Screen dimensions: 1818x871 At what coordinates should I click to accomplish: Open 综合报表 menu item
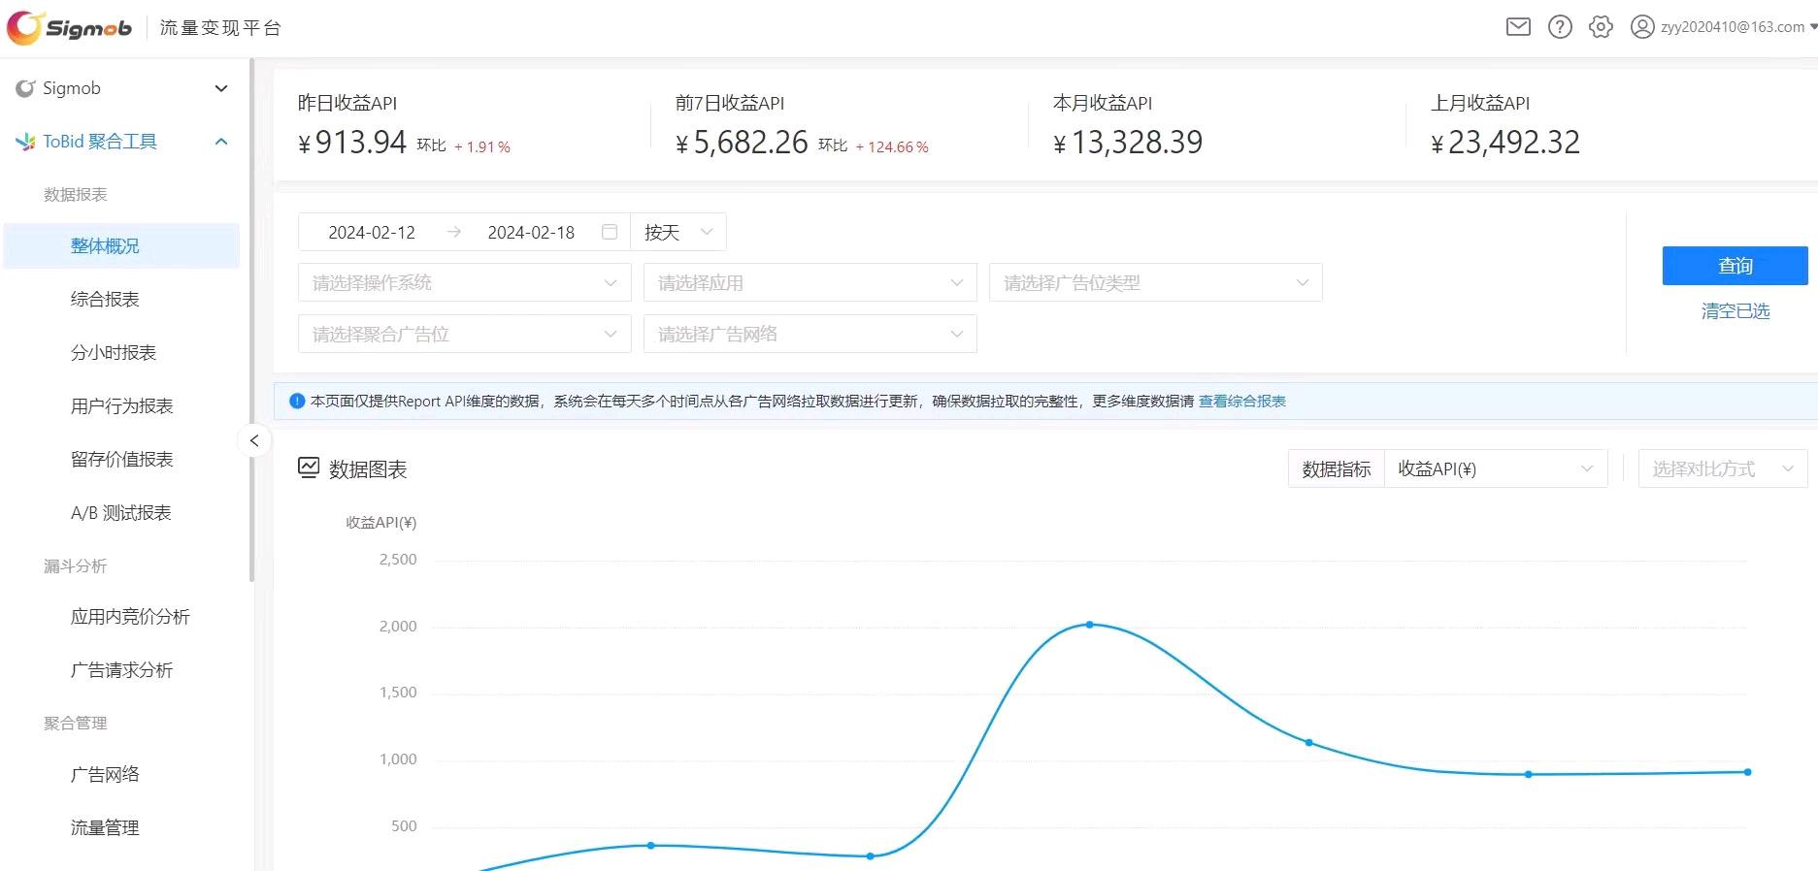(105, 300)
